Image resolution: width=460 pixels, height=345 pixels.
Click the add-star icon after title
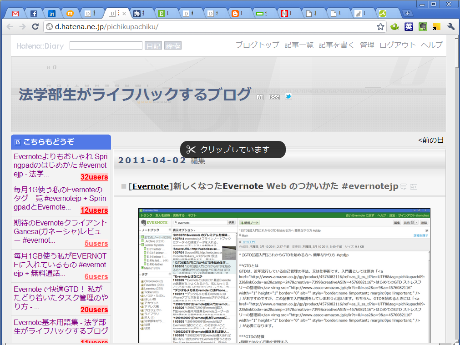(x=413, y=187)
